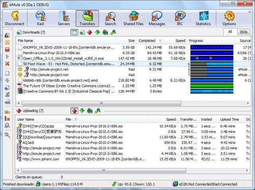Sort downloads by Size column header
Image resolution: width=255 pixels, height=190 pixels.
[x=126, y=41]
